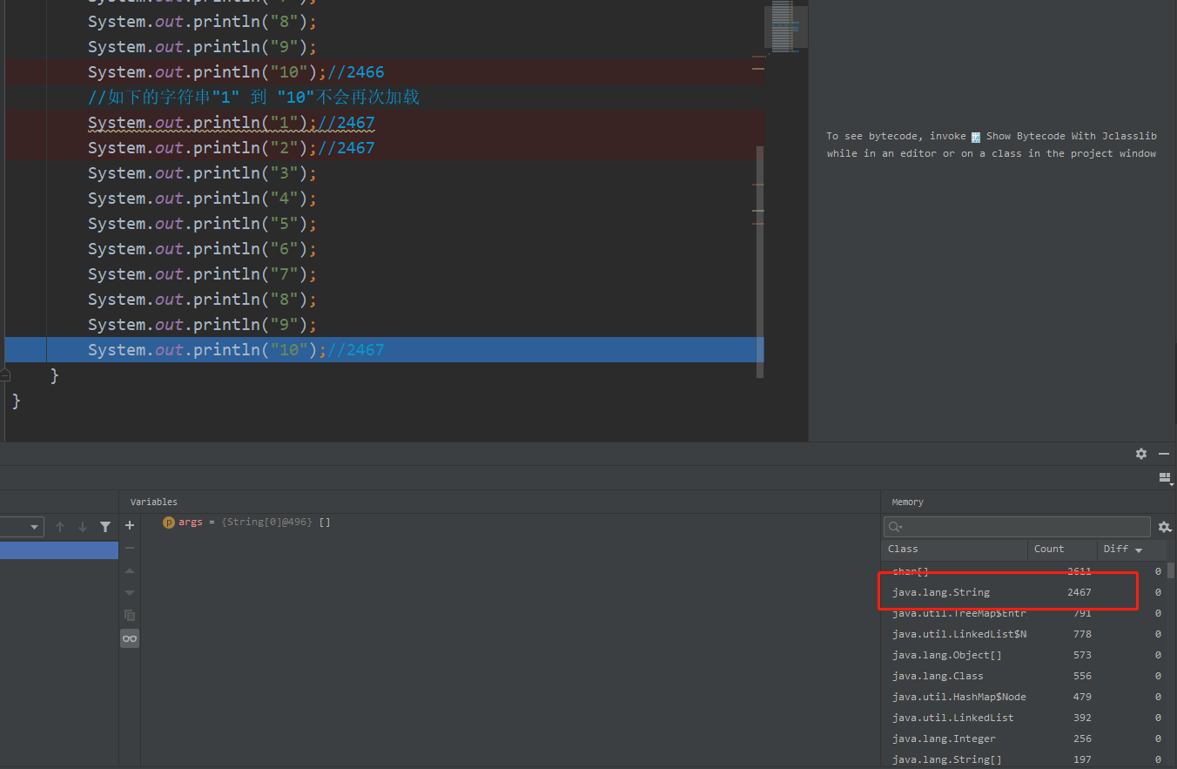Click the Memory panel header
Image resolution: width=1177 pixels, height=769 pixels.
[x=907, y=503]
